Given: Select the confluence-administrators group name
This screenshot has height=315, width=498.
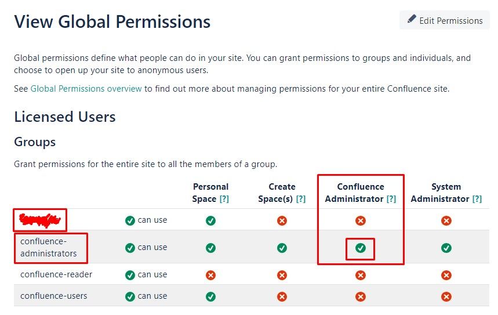Looking at the screenshot, I should point(49,247).
